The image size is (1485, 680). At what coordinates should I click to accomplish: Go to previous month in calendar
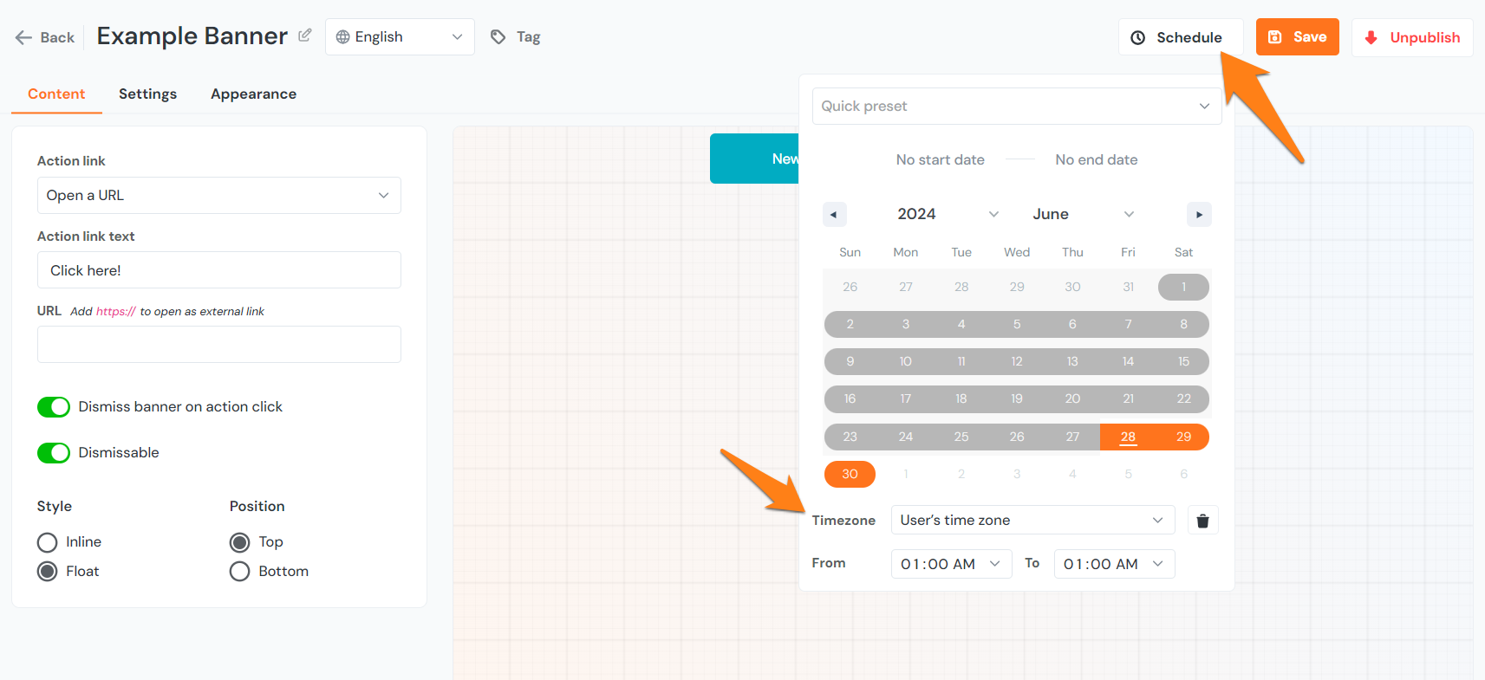pos(834,215)
